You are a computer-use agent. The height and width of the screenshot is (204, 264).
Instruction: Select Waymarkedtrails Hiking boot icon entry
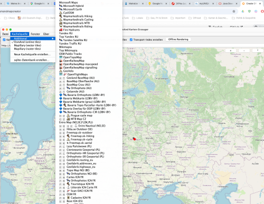[61, 16]
